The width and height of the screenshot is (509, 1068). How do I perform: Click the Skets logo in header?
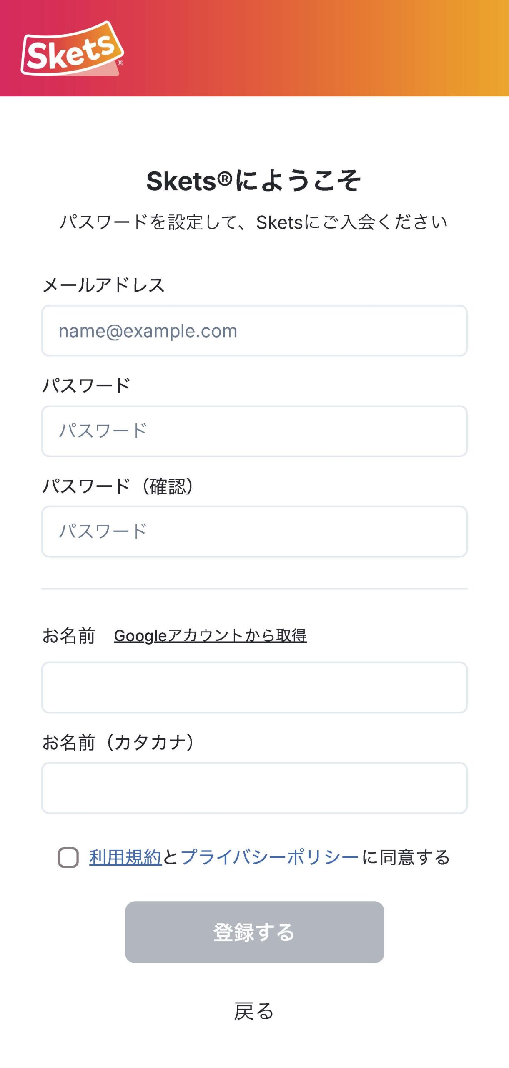pos(72,49)
